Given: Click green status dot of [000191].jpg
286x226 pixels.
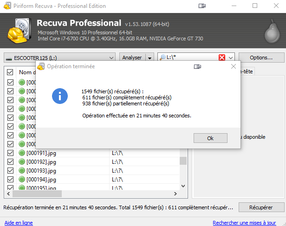Looking at the screenshot, I should tap(22, 153).
